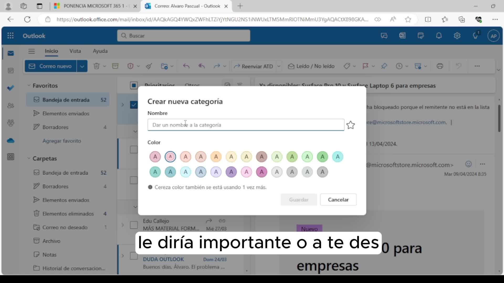Open the notifications bell icon
504x283 pixels.
pos(439,36)
